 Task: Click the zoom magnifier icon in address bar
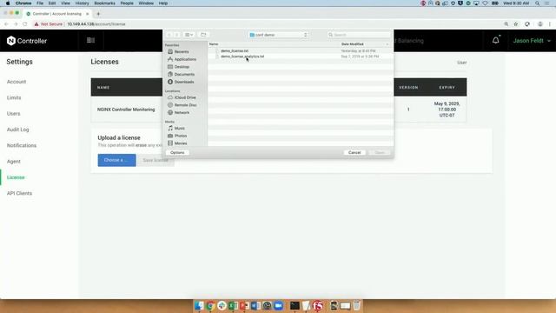(x=506, y=24)
